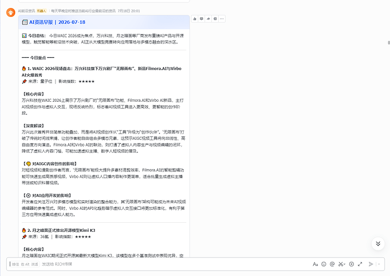This screenshot has width=390, height=276.
Task: Expand the message input box
Action: coord(360,264)
